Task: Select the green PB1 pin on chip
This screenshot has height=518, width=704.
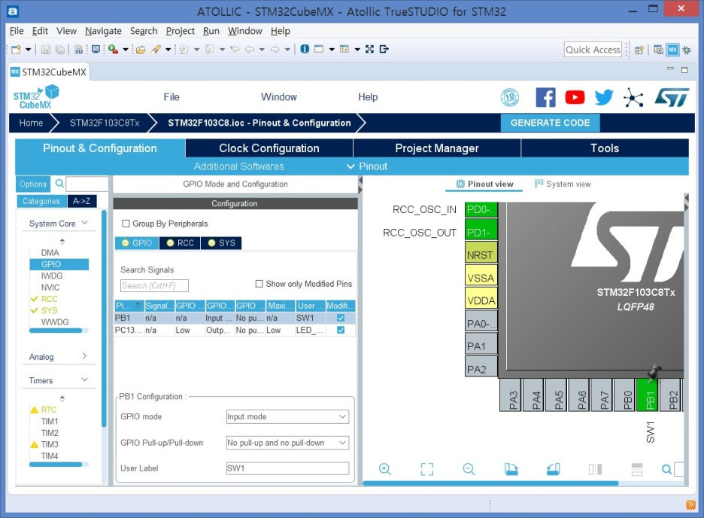Action: pyautogui.click(x=648, y=395)
